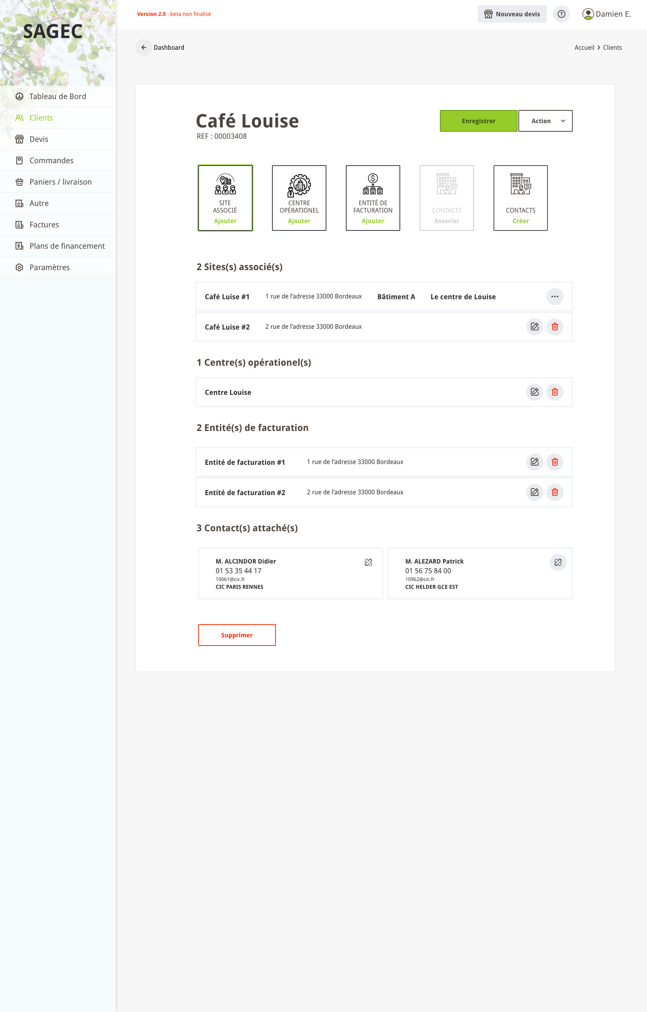647x1012 pixels.
Task: Expand the Action dropdown
Action: click(545, 121)
